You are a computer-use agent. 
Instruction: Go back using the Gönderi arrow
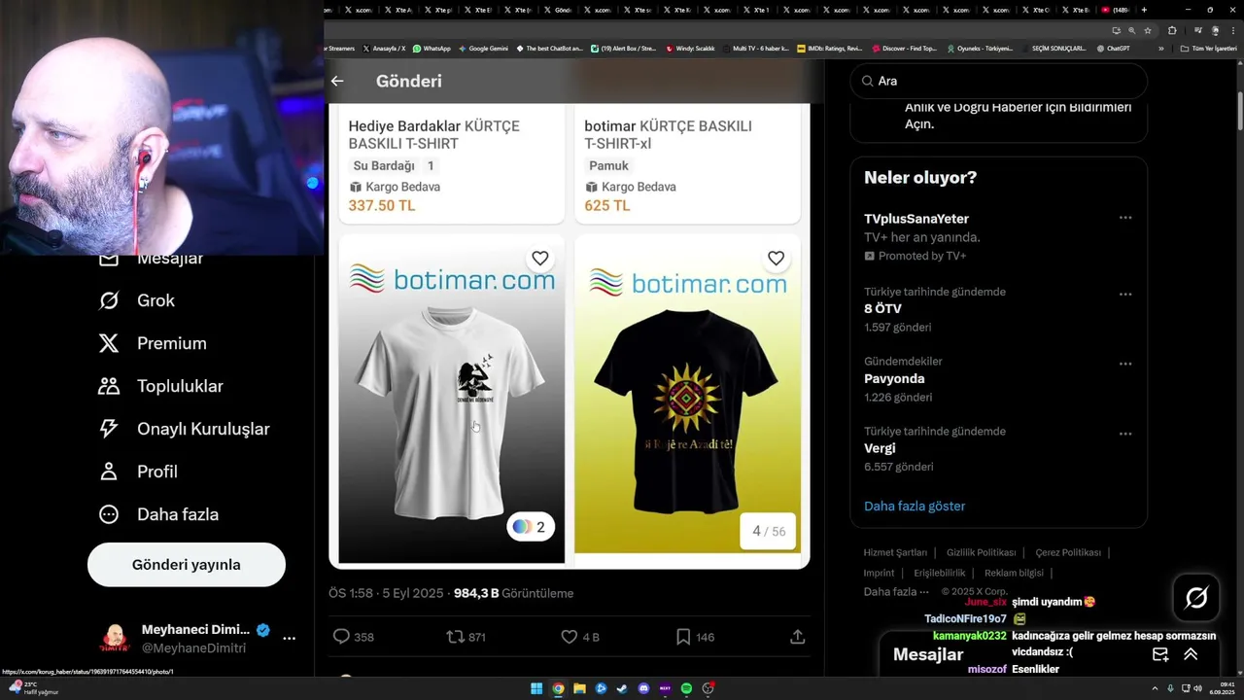[x=337, y=81]
